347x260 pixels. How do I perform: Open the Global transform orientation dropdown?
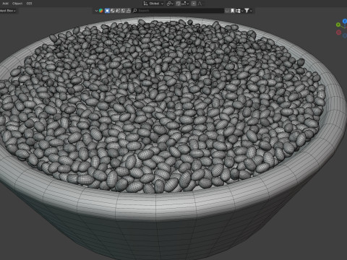pyautogui.click(x=153, y=4)
